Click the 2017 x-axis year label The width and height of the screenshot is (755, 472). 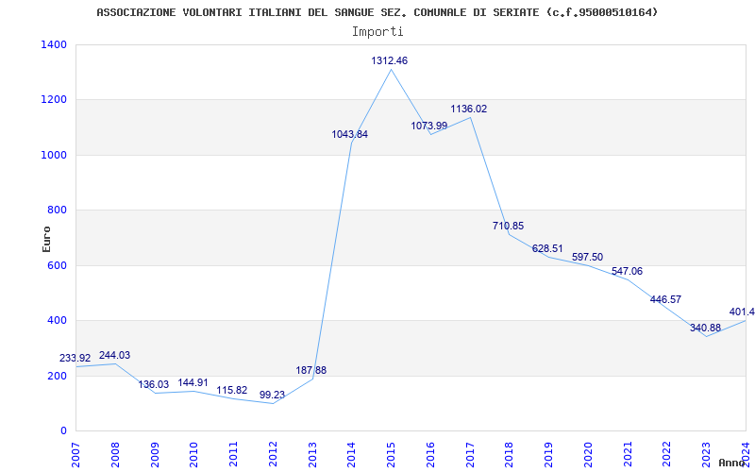(469, 454)
